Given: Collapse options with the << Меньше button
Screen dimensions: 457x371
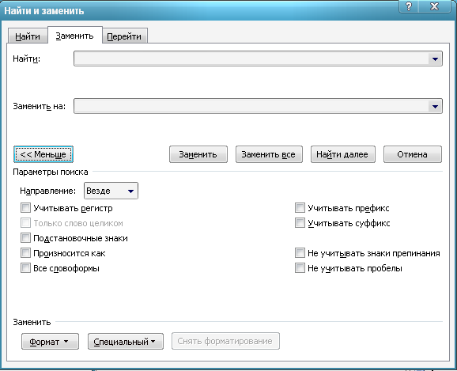Looking at the screenshot, I should pyautogui.click(x=43, y=154).
